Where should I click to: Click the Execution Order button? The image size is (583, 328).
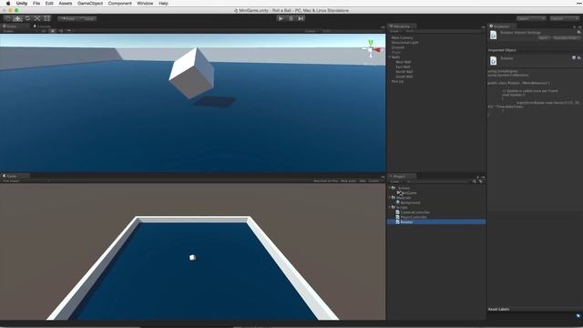point(566,38)
